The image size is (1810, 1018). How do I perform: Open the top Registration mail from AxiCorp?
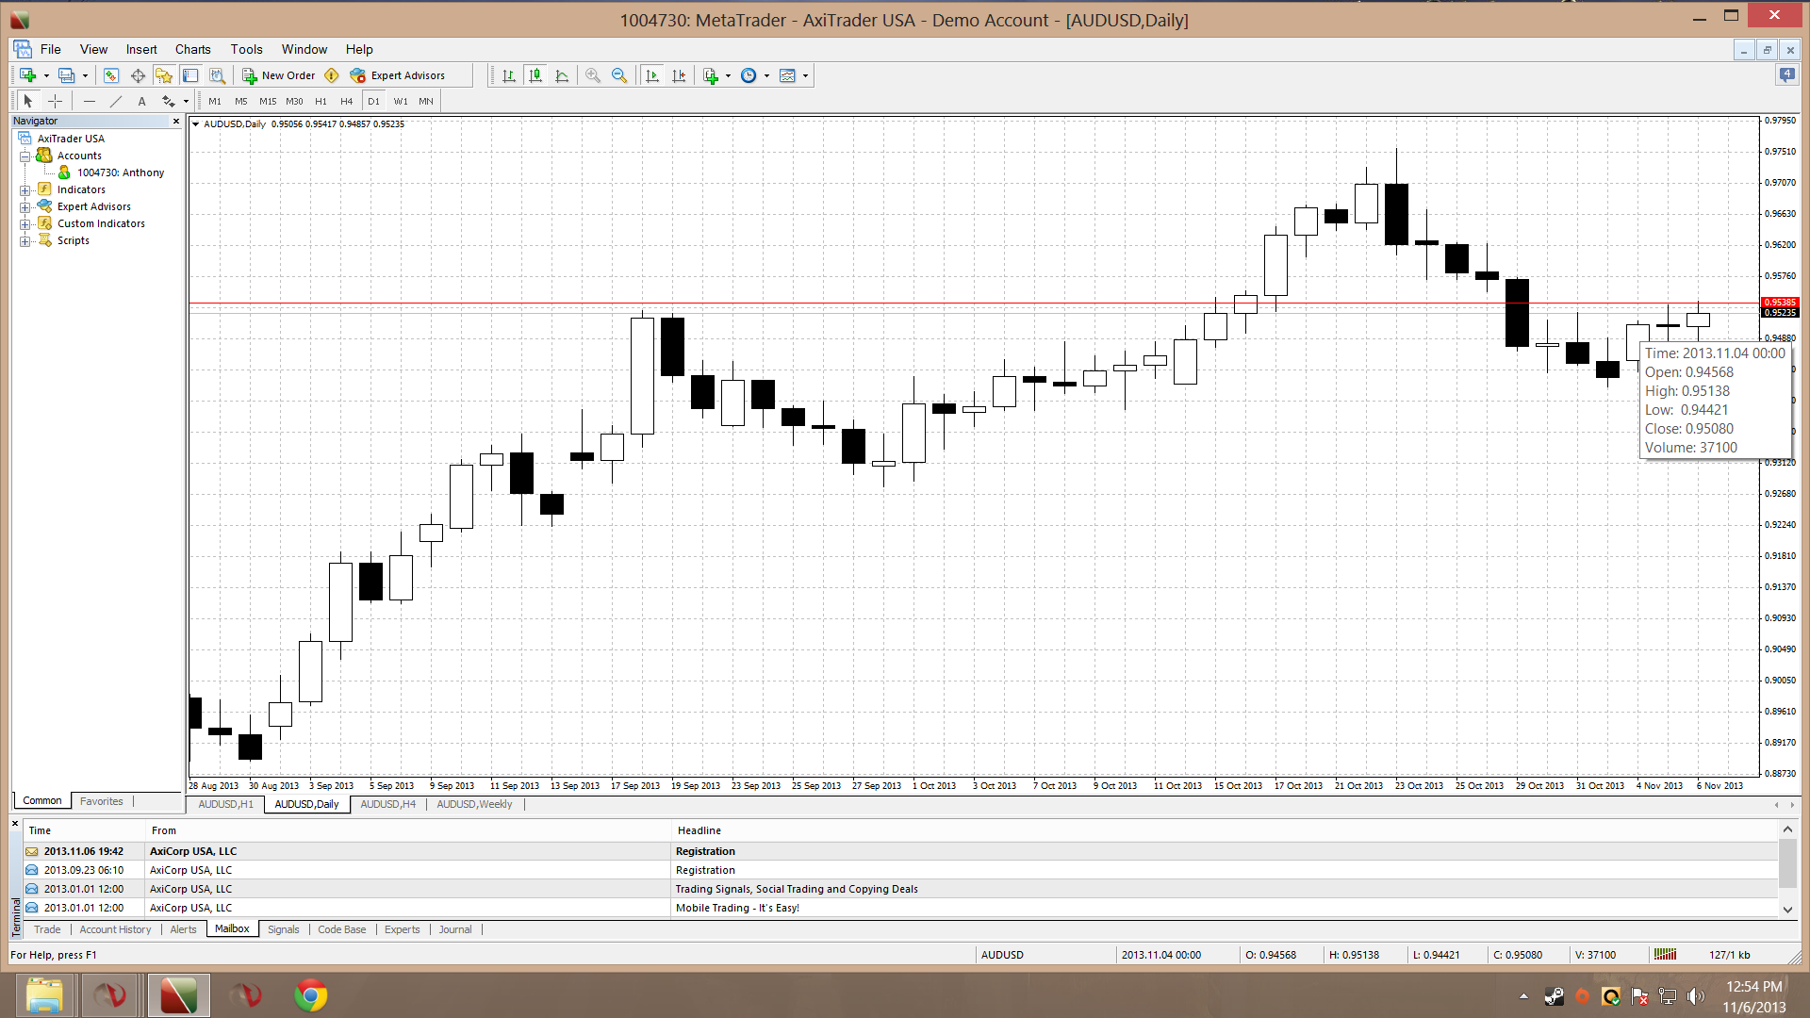[705, 851]
